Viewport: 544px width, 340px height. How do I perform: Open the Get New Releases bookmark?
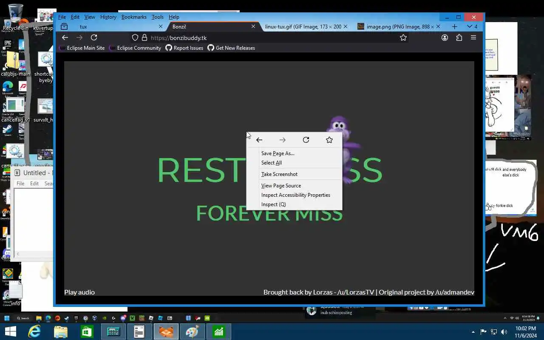click(x=231, y=48)
